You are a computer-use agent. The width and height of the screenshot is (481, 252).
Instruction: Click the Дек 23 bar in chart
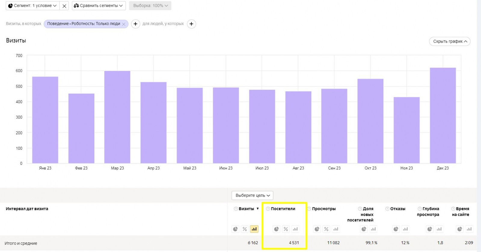coord(443,115)
